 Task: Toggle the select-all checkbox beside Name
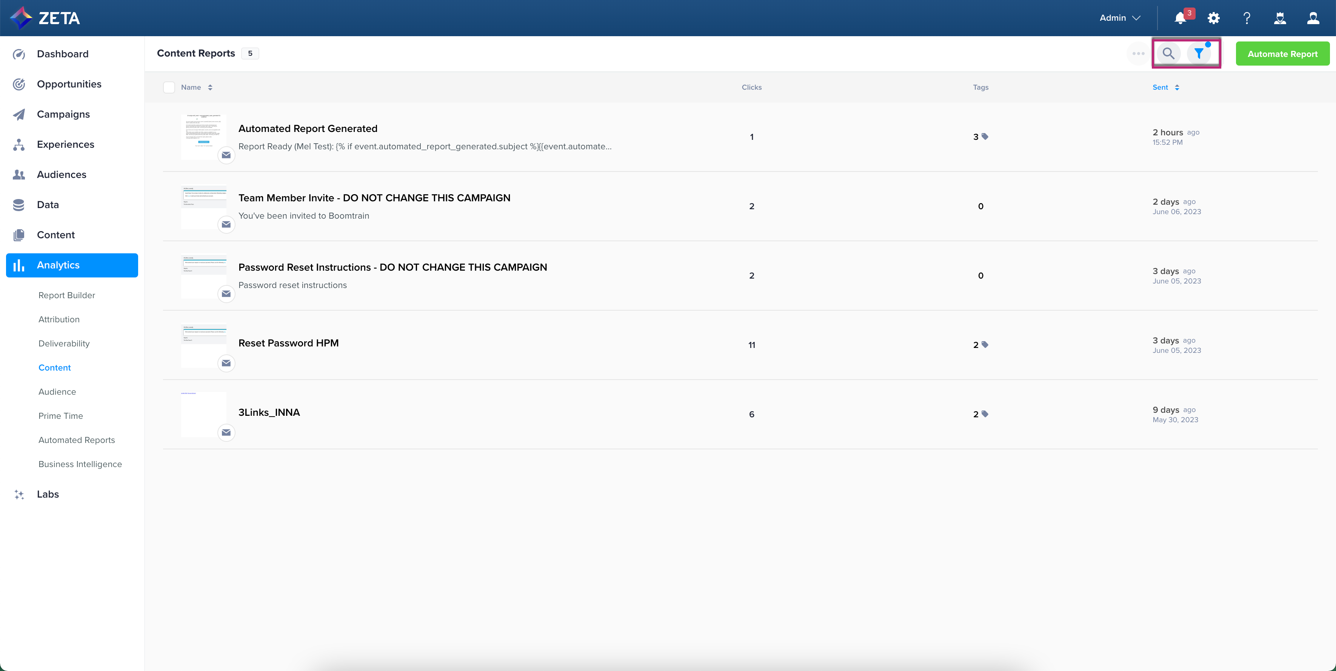coord(169,87)
